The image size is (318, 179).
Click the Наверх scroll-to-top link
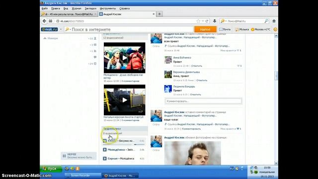51,38
